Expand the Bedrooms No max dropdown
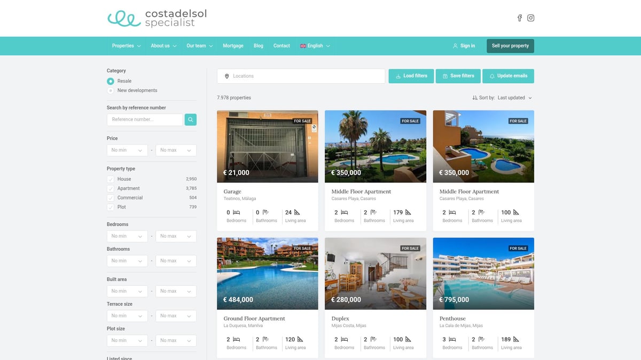Viewport: 641px width, 360px height. [176, 236]
